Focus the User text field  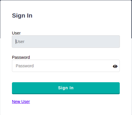click(66, 42)
